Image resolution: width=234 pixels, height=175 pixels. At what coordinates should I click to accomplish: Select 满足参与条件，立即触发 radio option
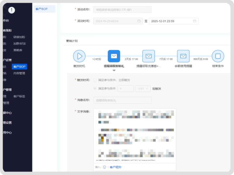95,80
